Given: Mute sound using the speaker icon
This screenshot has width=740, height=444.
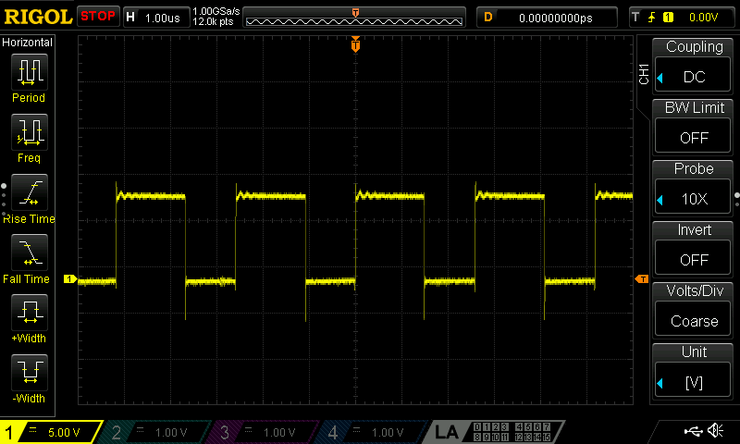Looking at the screenshot, I should pyautogui.click(x=715, y=431).
